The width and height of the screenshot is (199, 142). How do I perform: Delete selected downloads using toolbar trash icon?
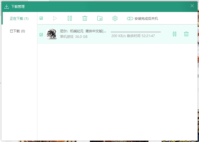[85, 18]
